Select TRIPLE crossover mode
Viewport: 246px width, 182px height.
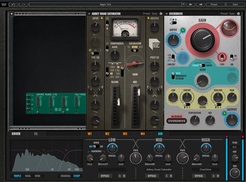(x=18, y=176)
